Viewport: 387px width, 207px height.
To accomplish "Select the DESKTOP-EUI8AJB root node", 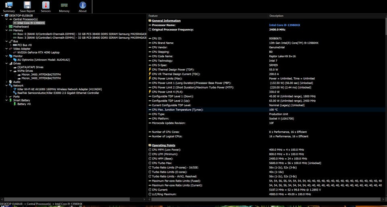I will pos(21,16).
